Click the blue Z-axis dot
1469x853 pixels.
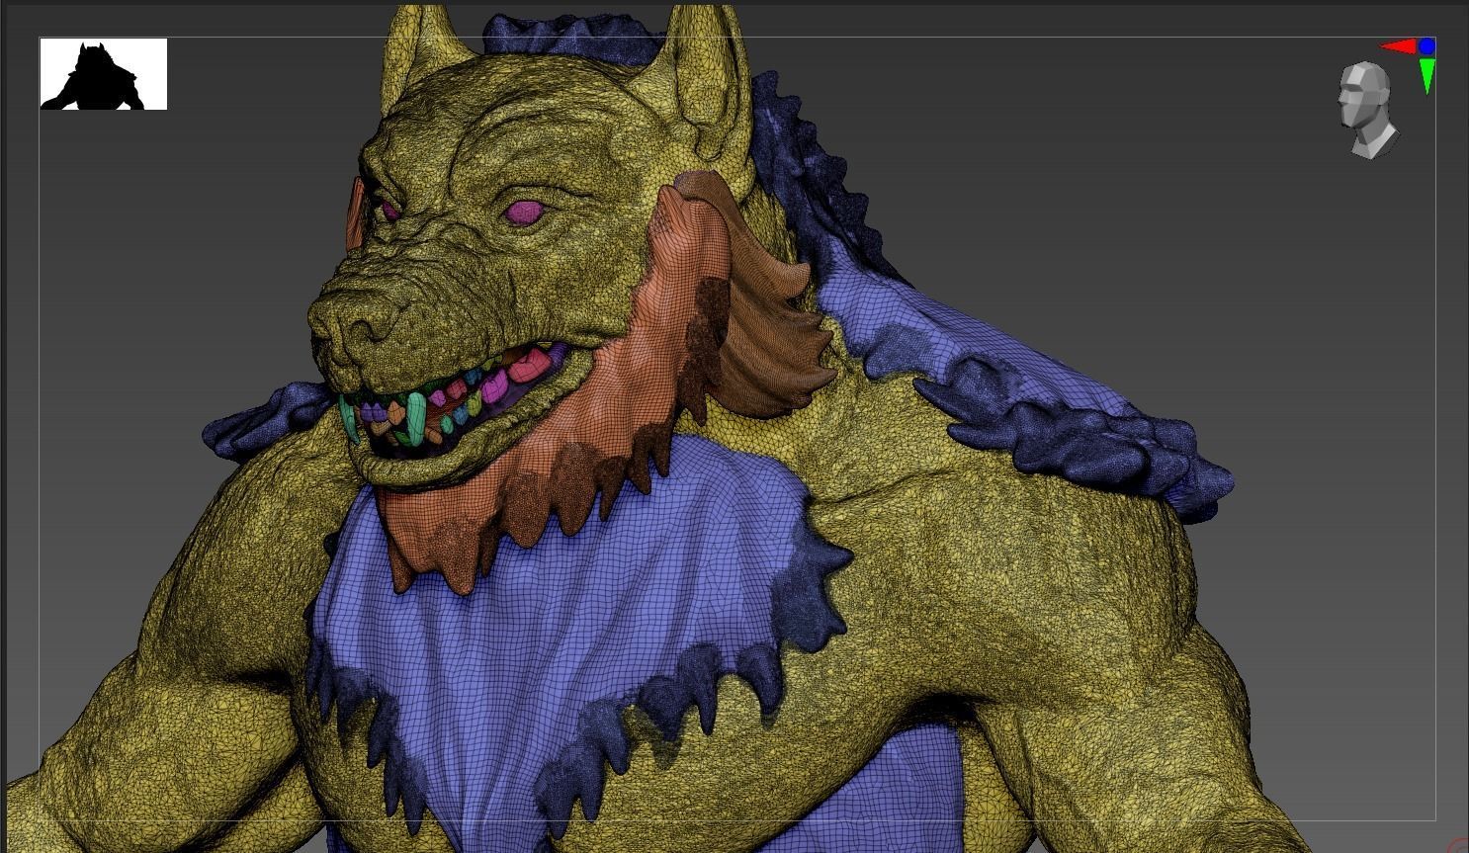click(x=1426, y=46)
